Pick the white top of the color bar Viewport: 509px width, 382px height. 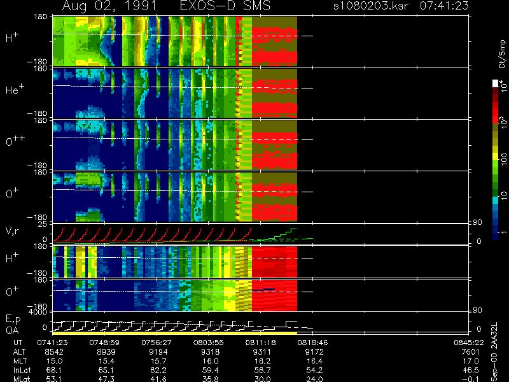click(x=496, y=83)
